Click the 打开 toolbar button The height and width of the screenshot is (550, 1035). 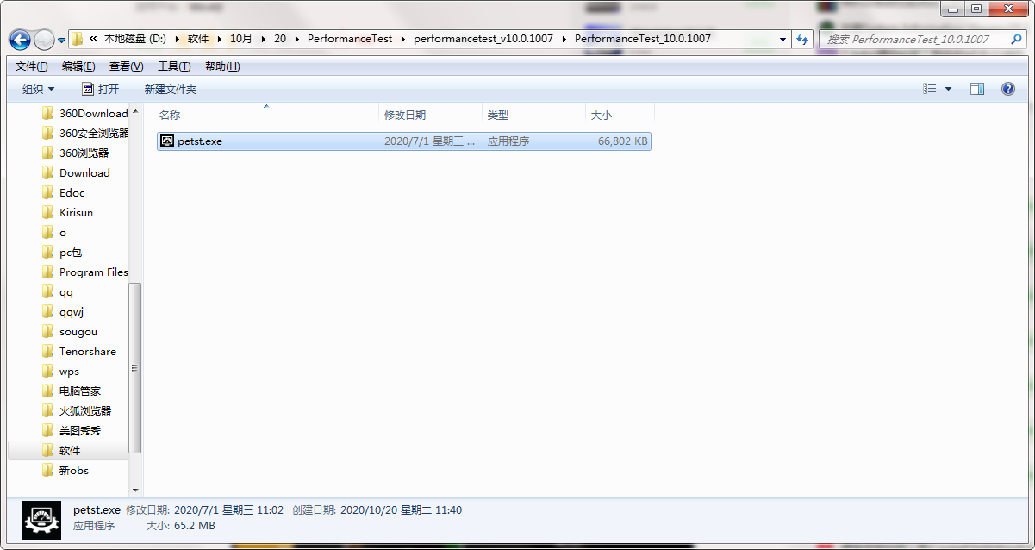[x=100, y=89]
